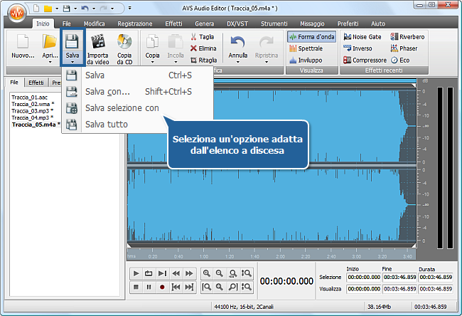Screen dimensions: 462x316
Task: Toggle the Forma d'onda view
Action: tap(311, 36)
